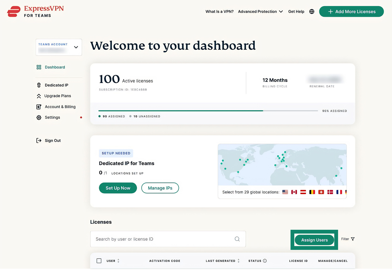
Task: Click the Account & Billing receipt icon
Action: 39,107
